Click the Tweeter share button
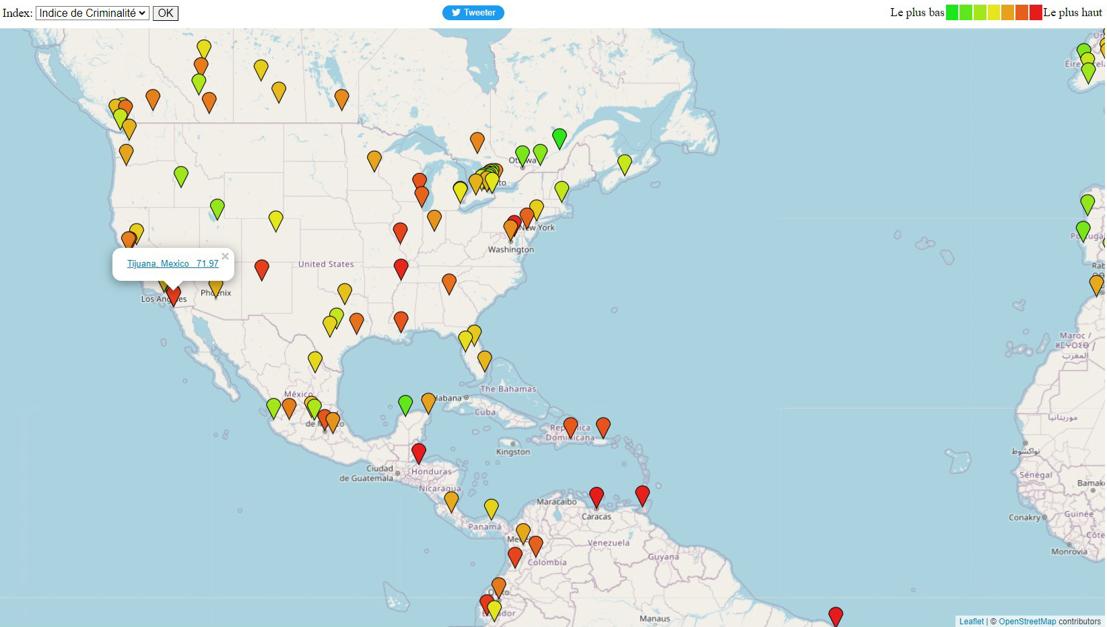 pyautogui.click(x=473, y=13)
